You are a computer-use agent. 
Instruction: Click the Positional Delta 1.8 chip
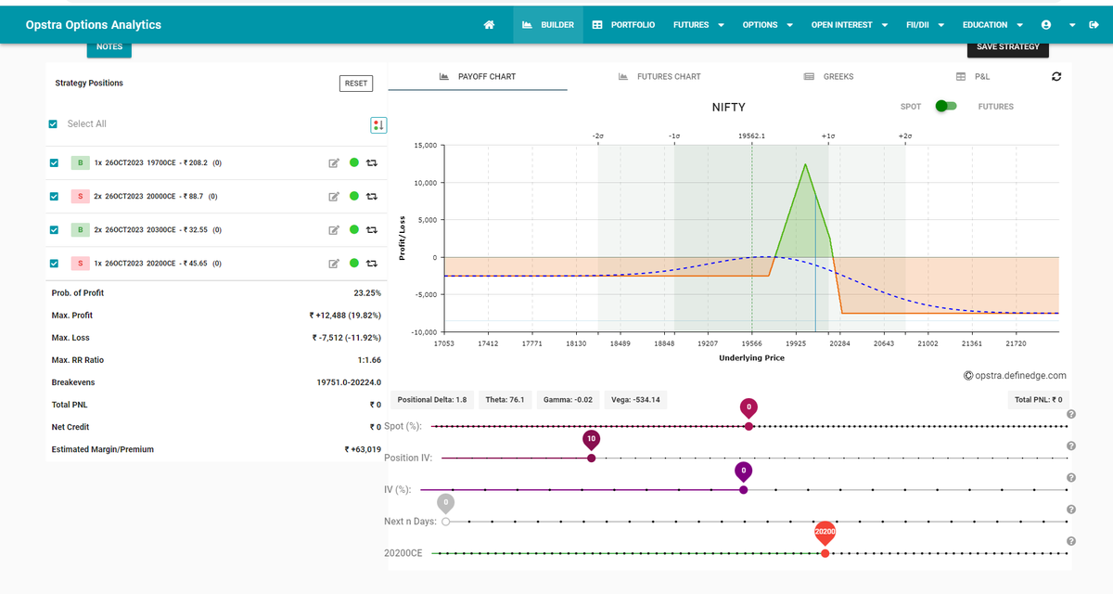[x=432, y=400]
